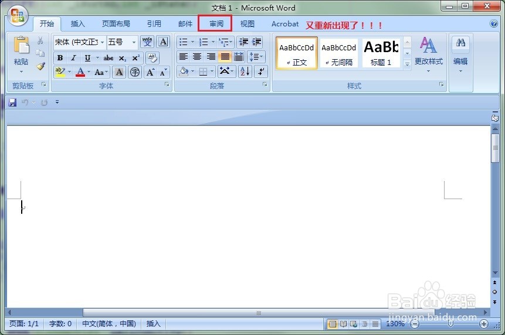The width and height of the screenshot is (505, 335).
Task: Open bullets list dropdown arrow
Action: pyautogui.click(x=192, y=42)
